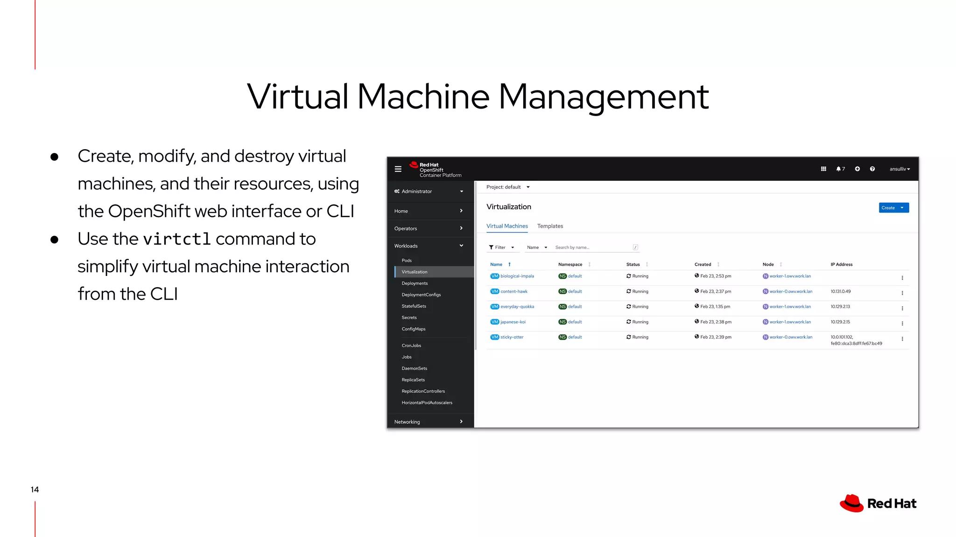Open ReplicationControllers in the sidebar
The height and width of the screenshot is (537, 956).
pyautogui.click(x=423, y=392)
